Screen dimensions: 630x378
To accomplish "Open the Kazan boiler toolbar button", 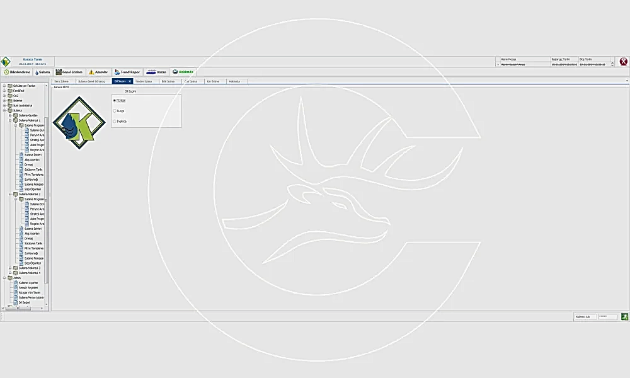I will (x=156, y=72).
